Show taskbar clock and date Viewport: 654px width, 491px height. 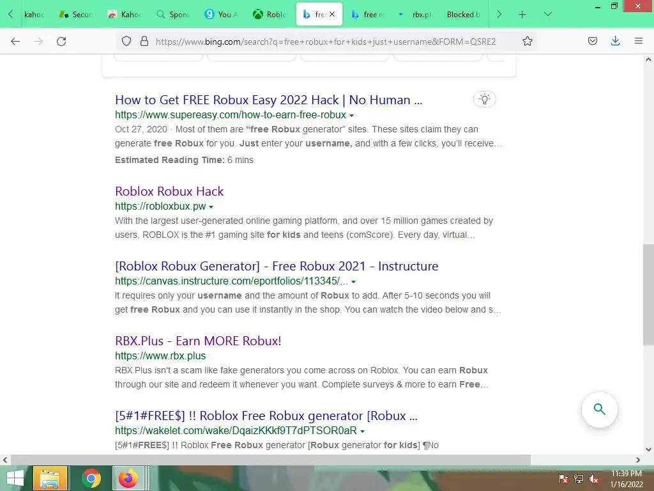click(626, 479)
